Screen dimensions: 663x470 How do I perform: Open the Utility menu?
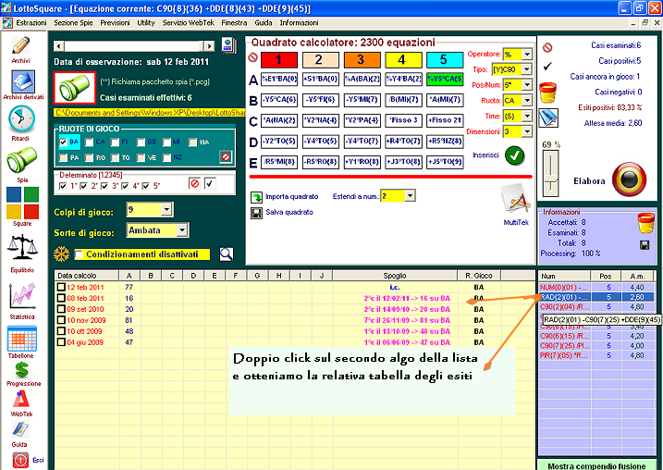pyautogui.click(x=146, y=23)
